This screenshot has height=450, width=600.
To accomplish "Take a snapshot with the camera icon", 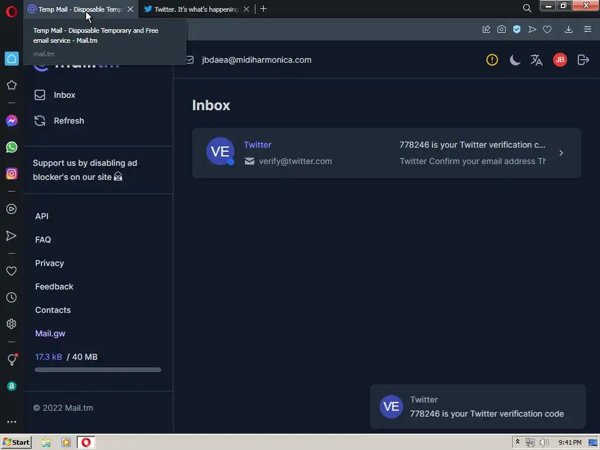I will click(x=502, y=29).
